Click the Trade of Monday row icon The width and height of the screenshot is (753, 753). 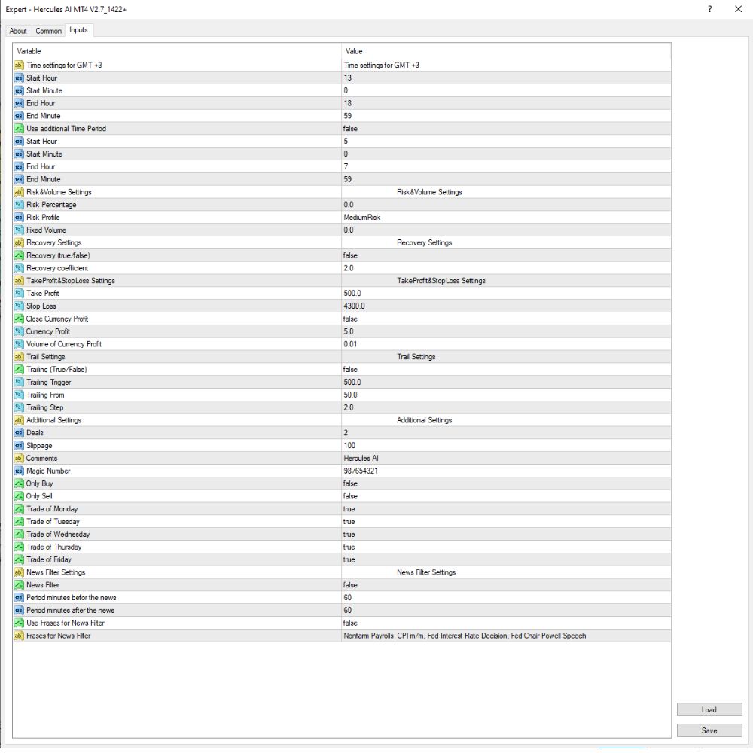coord(19,509)
